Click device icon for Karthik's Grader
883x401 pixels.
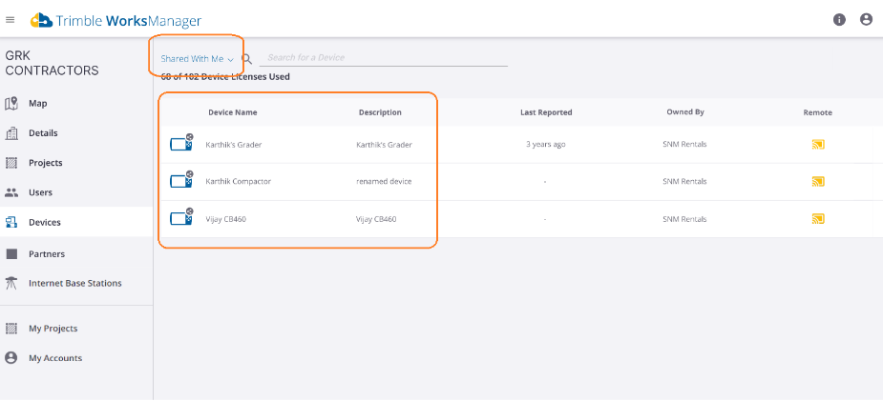[x=182, y=143]
